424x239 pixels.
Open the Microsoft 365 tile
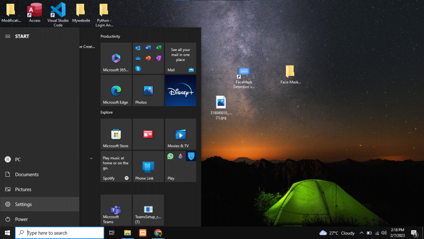pyautogui.click(x=116, y=58)
